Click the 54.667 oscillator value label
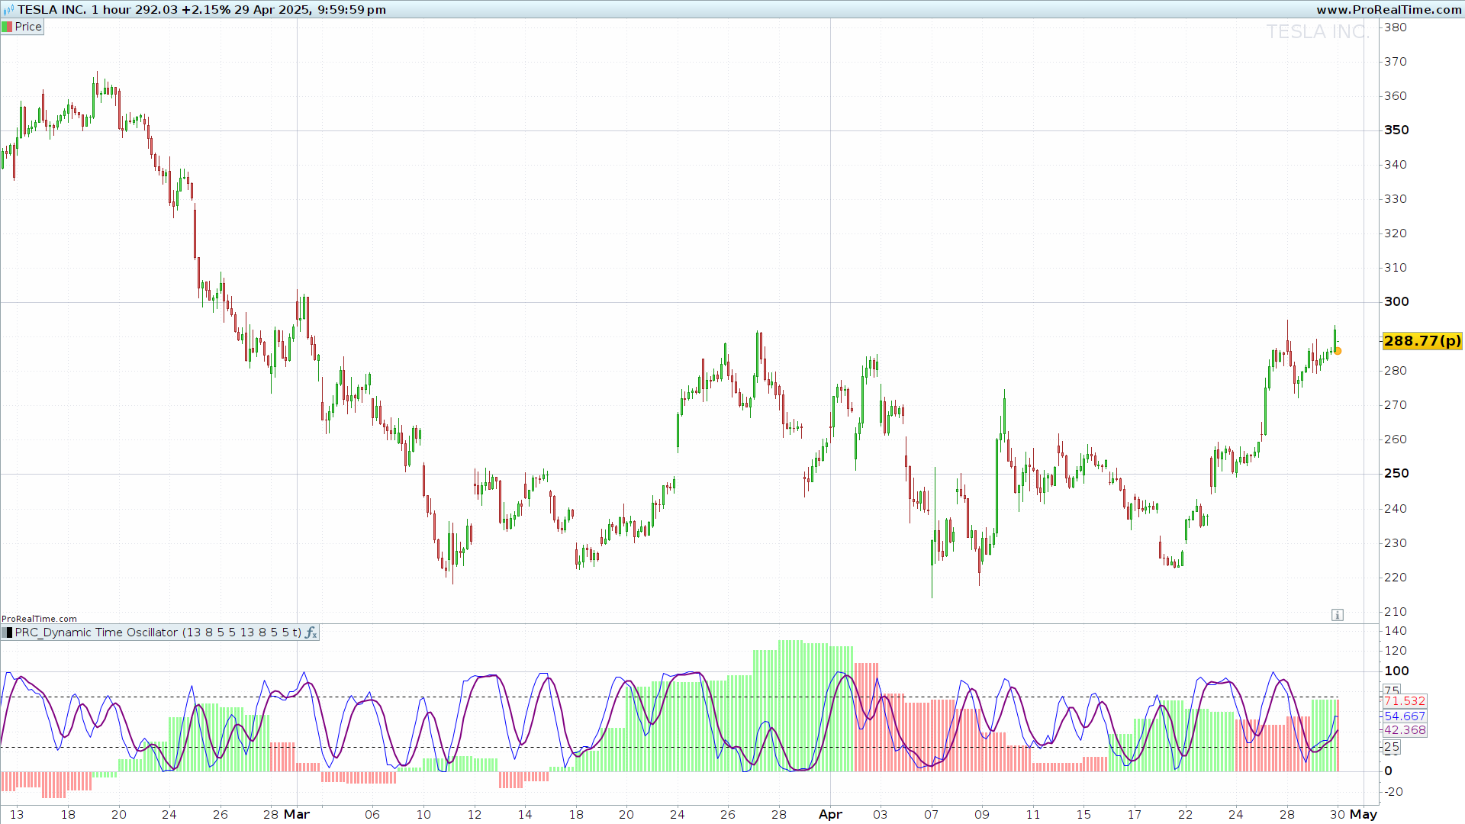This screenshot has height=824, width=1465. 1405,716
